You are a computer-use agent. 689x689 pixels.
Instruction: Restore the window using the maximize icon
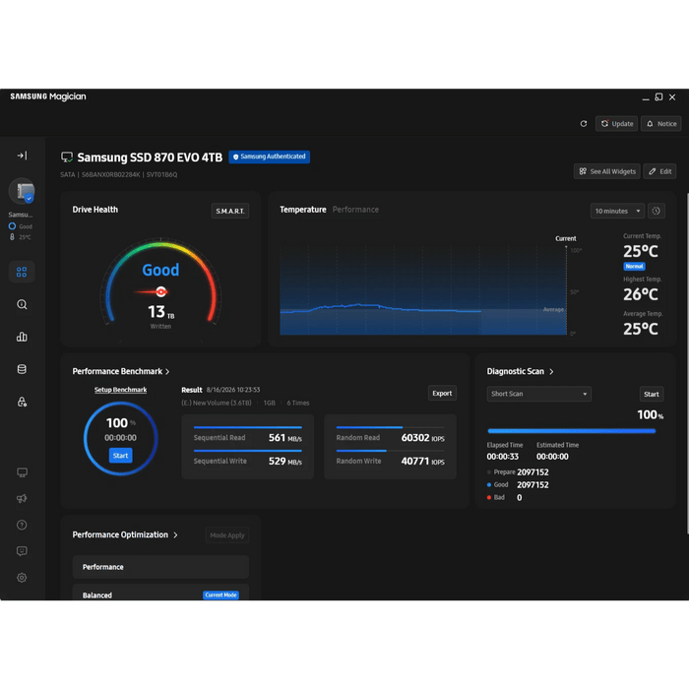click(658, 97)
